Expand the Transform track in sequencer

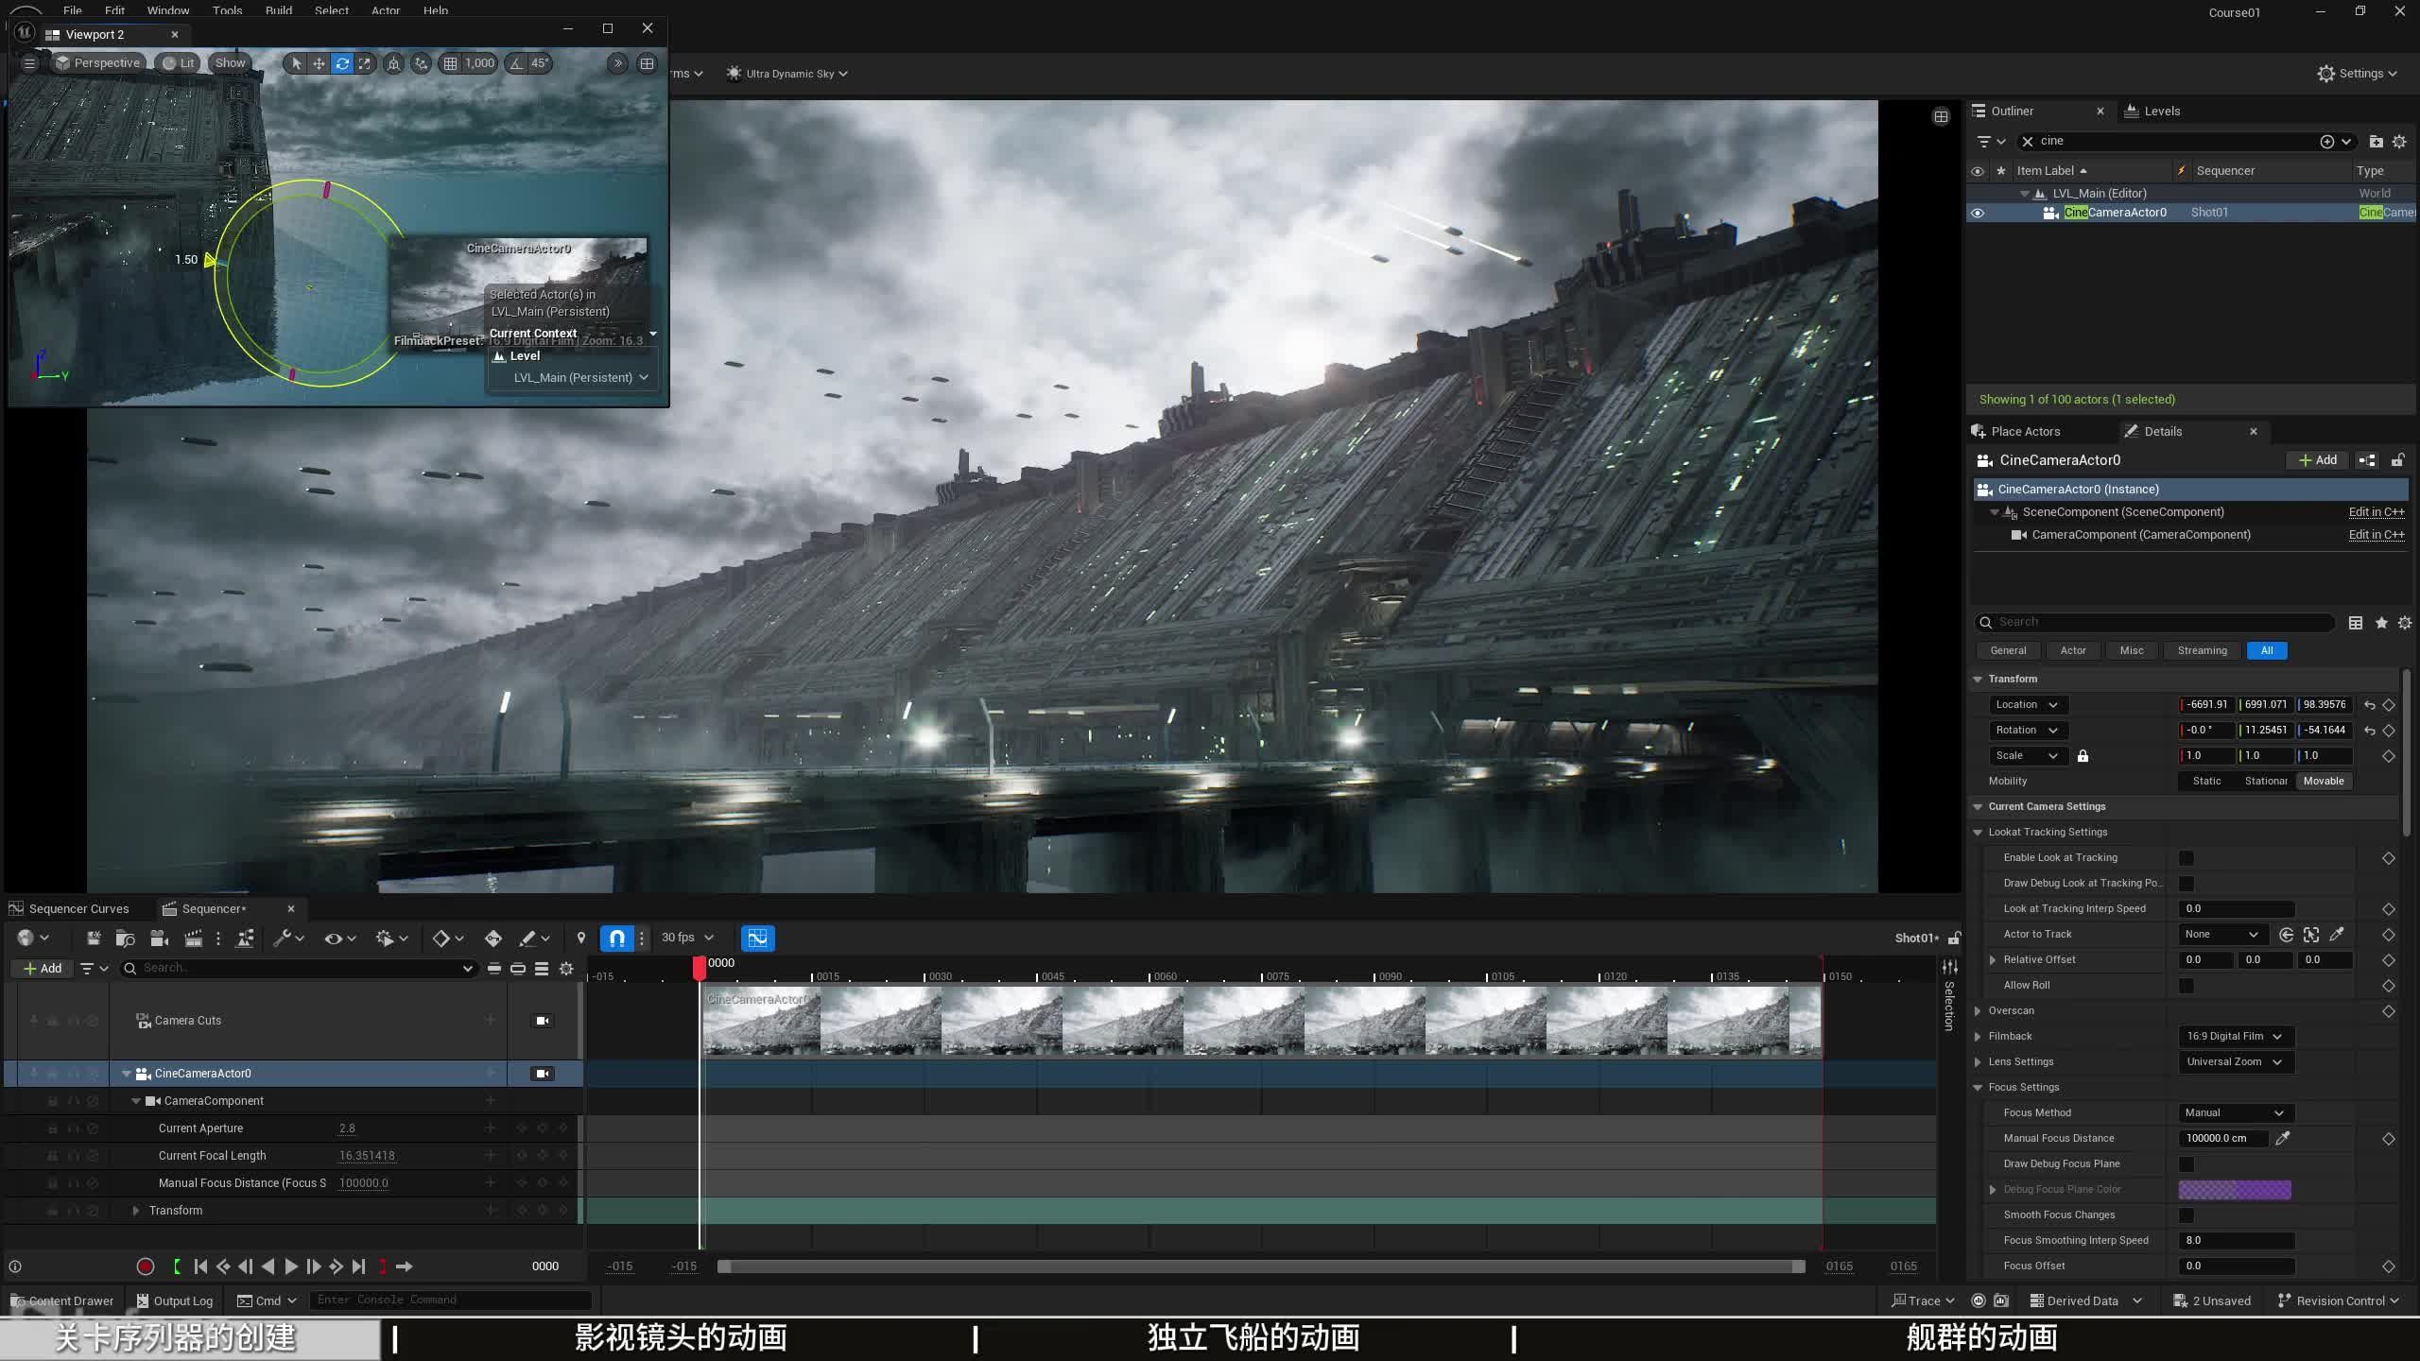[136, 1211]
